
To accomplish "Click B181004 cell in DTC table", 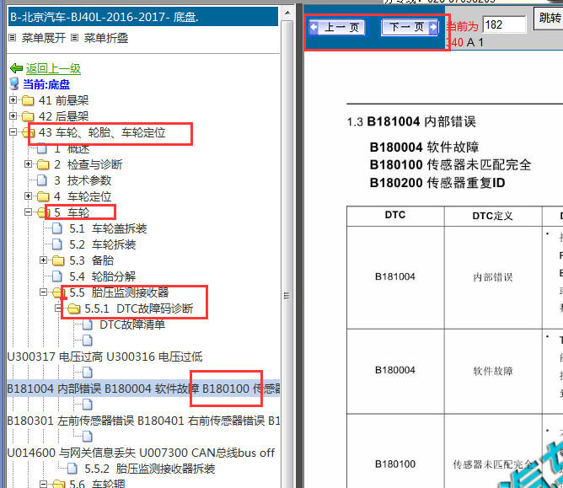I will [x=395, y=276].
